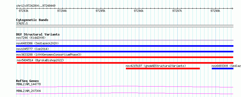
Task: Select the blue nsv6493309 variant bar
Action: [223, 69]
